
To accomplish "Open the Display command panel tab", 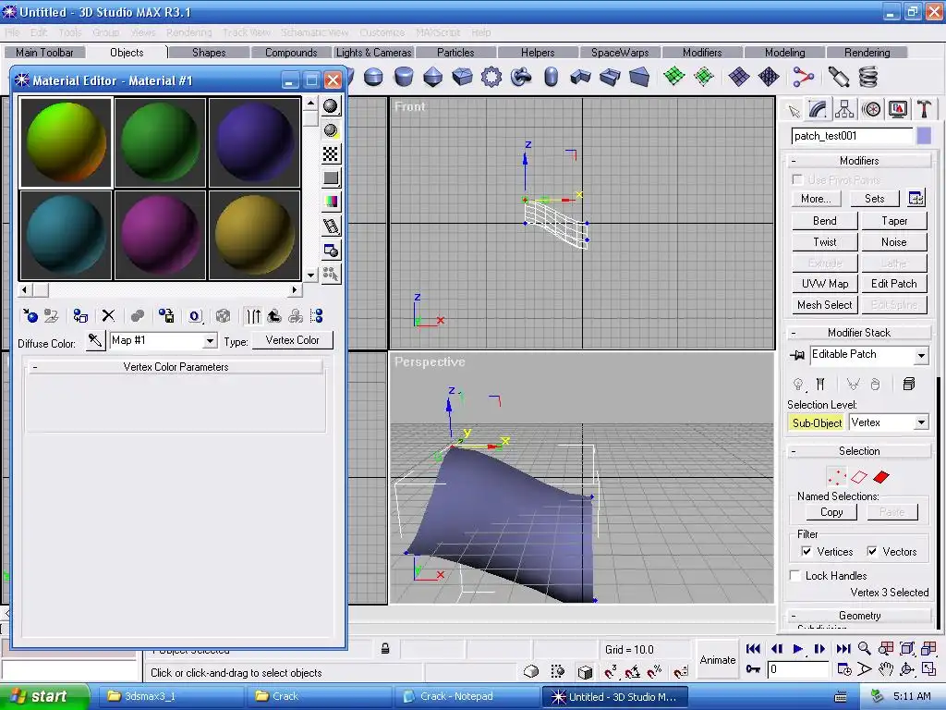I will pyautogui.click(x=898, y=109).
